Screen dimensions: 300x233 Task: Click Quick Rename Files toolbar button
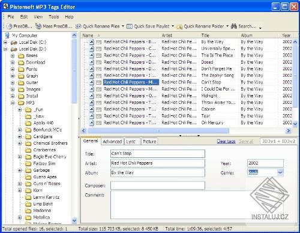pos(98,26)
